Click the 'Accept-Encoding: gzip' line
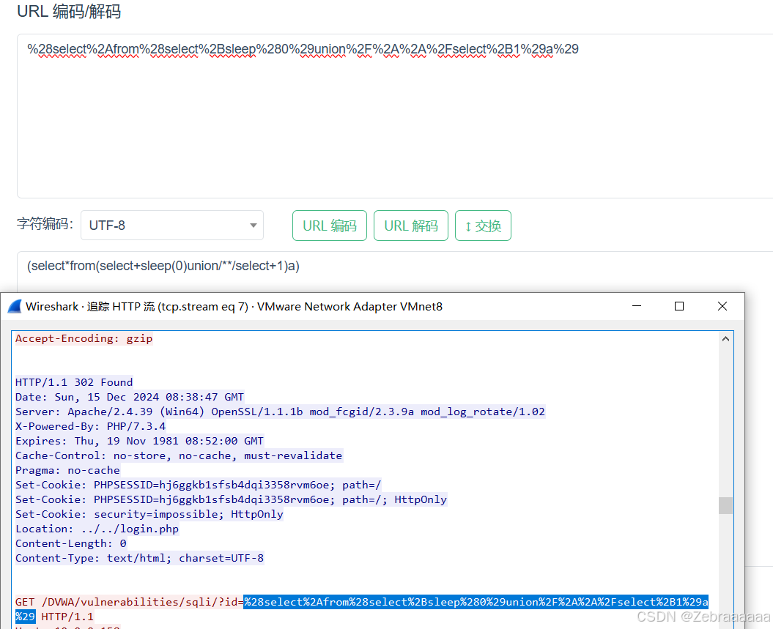This screenshot has height=629, width=773. [84, 338]
